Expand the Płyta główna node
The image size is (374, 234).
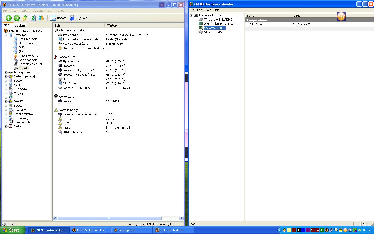(6, 72)
